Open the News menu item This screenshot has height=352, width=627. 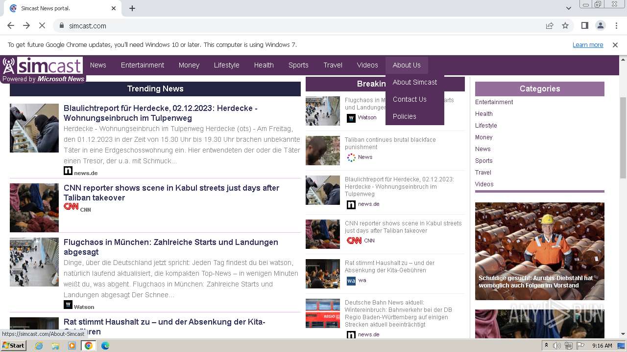(98, 65)
